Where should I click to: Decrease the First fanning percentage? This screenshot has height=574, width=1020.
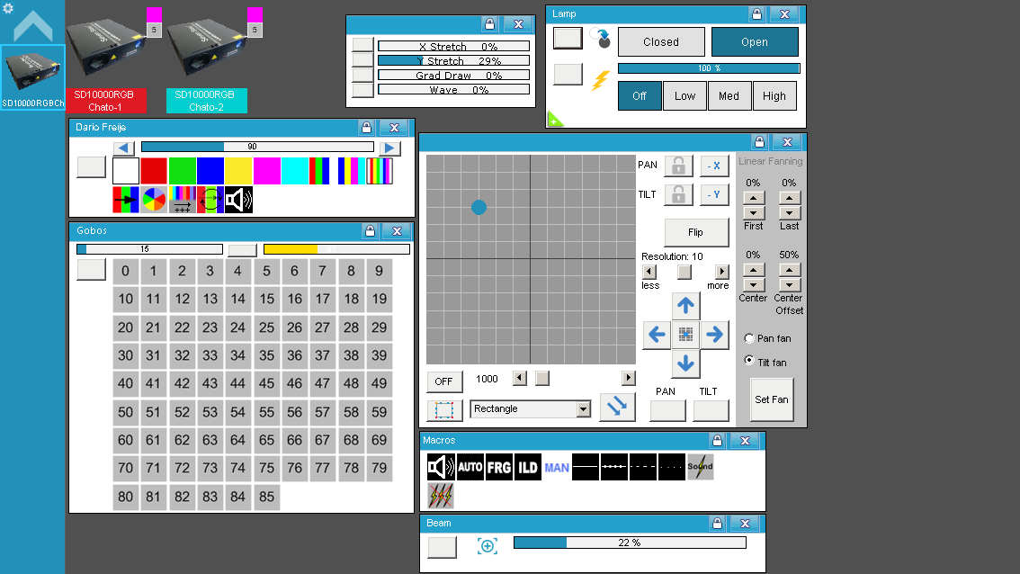(x=753, y=213)
